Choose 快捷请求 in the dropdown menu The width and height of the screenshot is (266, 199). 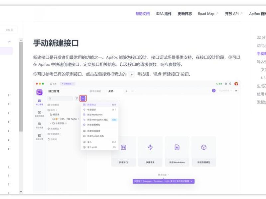point(100,110)
